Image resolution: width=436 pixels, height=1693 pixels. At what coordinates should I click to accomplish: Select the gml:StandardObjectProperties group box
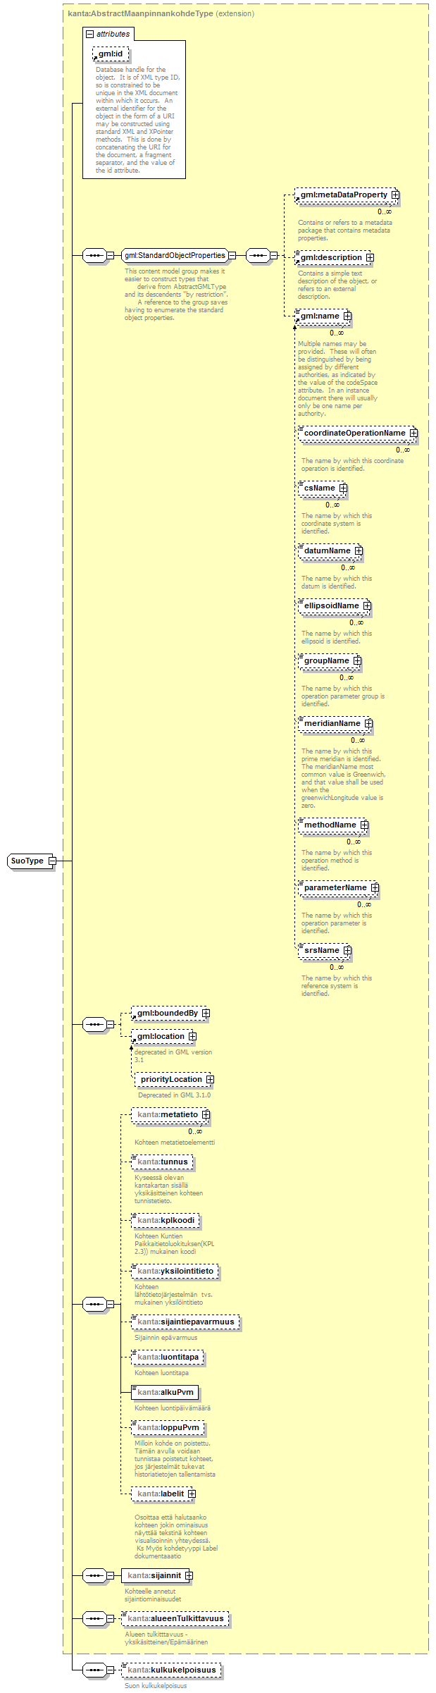(174, 255)
